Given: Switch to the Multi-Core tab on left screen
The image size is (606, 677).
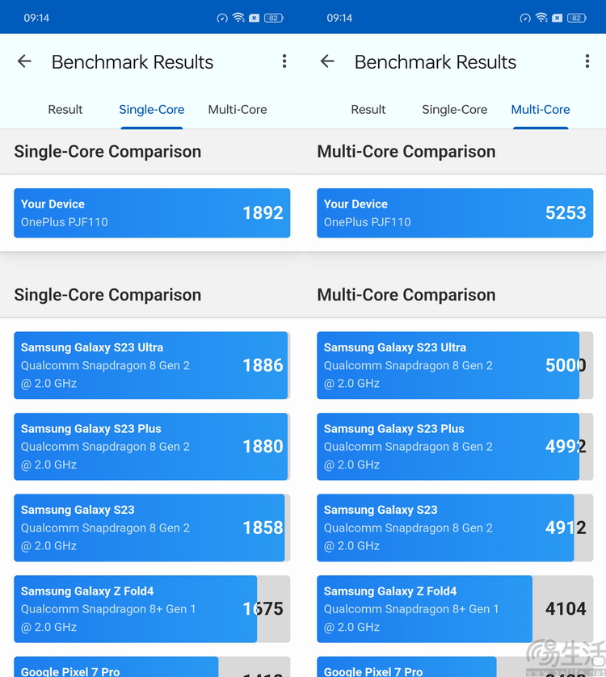Looking at the screenshot, I should point(238,110).
